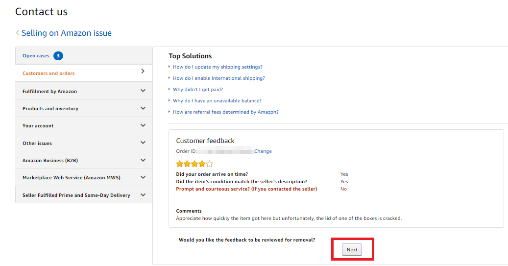Select Fulfillment by Amazon label
The width and height of the screenshot is (508, 266).
[49, 92]
